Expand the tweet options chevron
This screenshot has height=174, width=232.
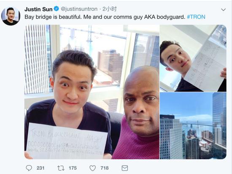tap(223, 10)
